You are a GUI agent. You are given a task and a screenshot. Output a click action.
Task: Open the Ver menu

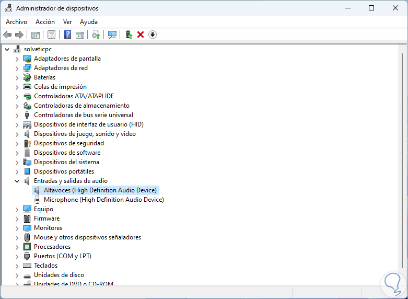point(67,22)
